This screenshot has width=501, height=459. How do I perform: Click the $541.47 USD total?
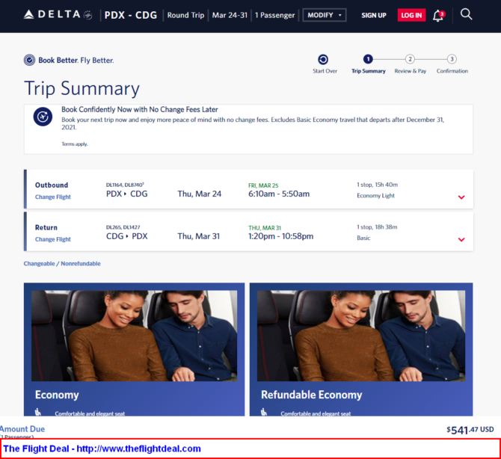[470, 430]
